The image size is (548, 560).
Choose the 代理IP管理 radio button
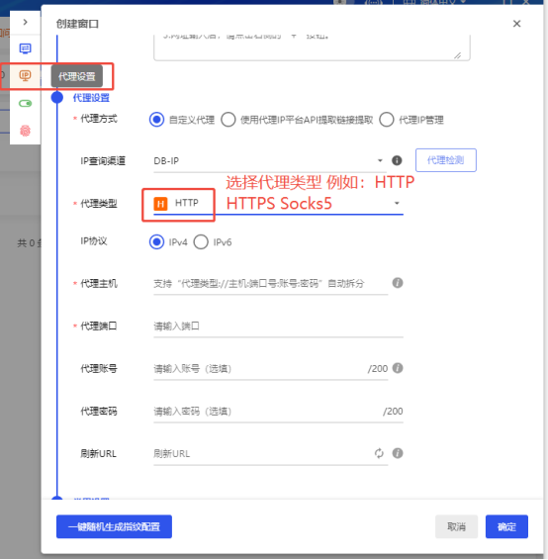[387, 120]
